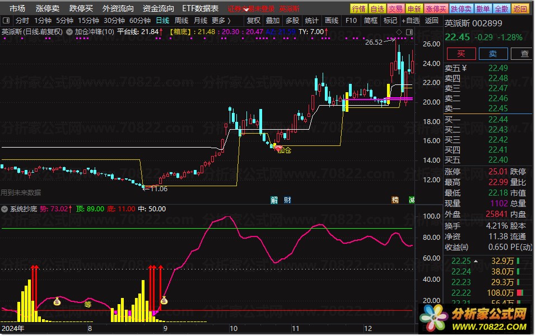Click the red 买 button

point(461,54)
